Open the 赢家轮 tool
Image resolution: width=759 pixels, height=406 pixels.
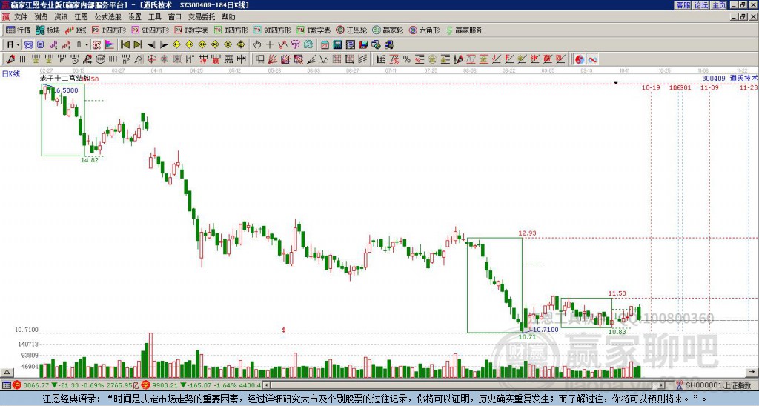click(388, 30)
